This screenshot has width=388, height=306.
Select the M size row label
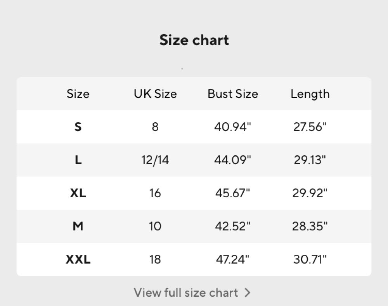coord(78,226)
